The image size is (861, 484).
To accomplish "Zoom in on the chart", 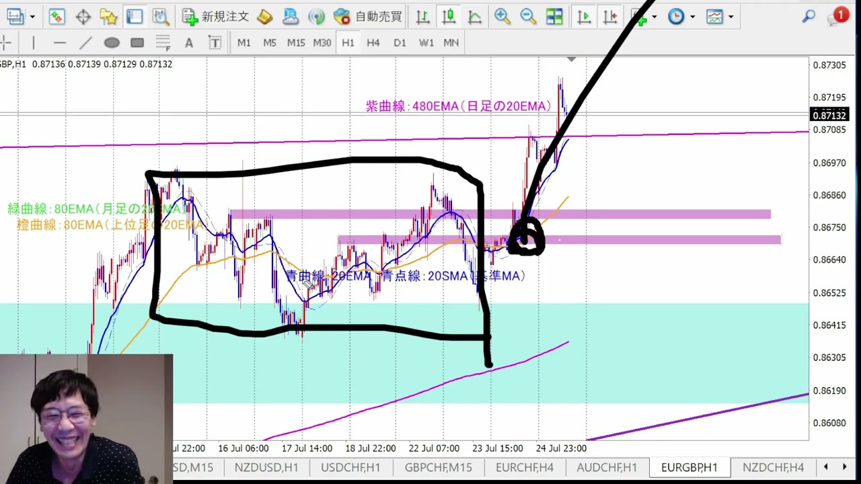I will 502,17.
